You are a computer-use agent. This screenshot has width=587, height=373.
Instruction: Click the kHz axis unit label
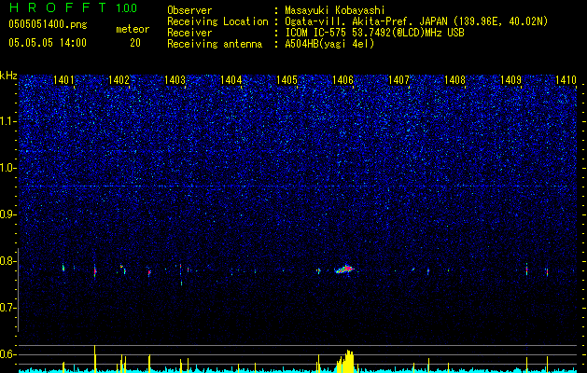[8, 76]
